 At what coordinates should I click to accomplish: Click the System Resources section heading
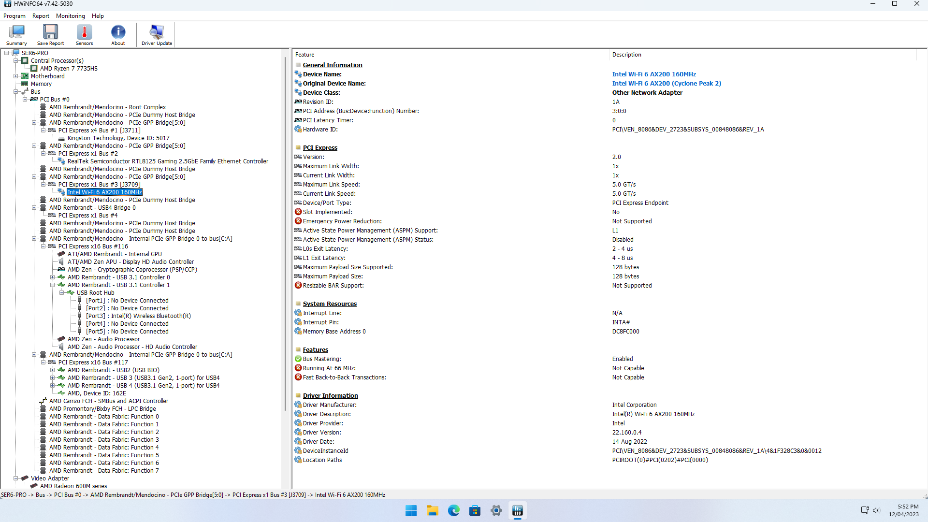[x=330, y=304]
